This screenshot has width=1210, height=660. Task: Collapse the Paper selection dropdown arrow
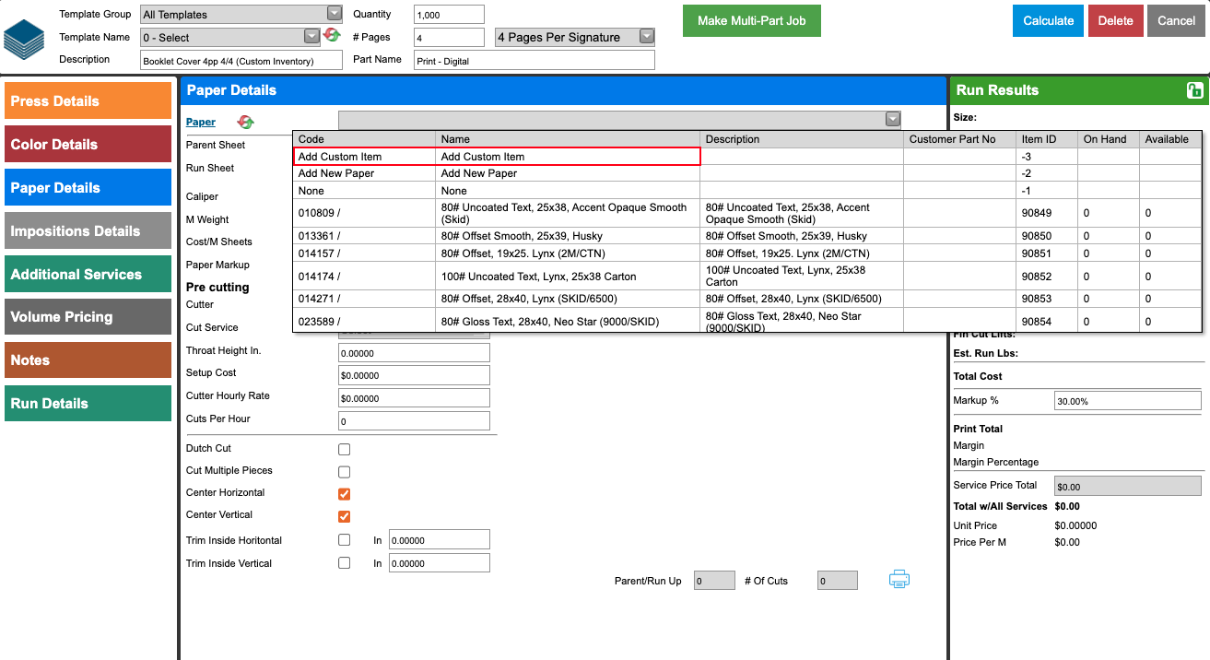coord(892,119)
